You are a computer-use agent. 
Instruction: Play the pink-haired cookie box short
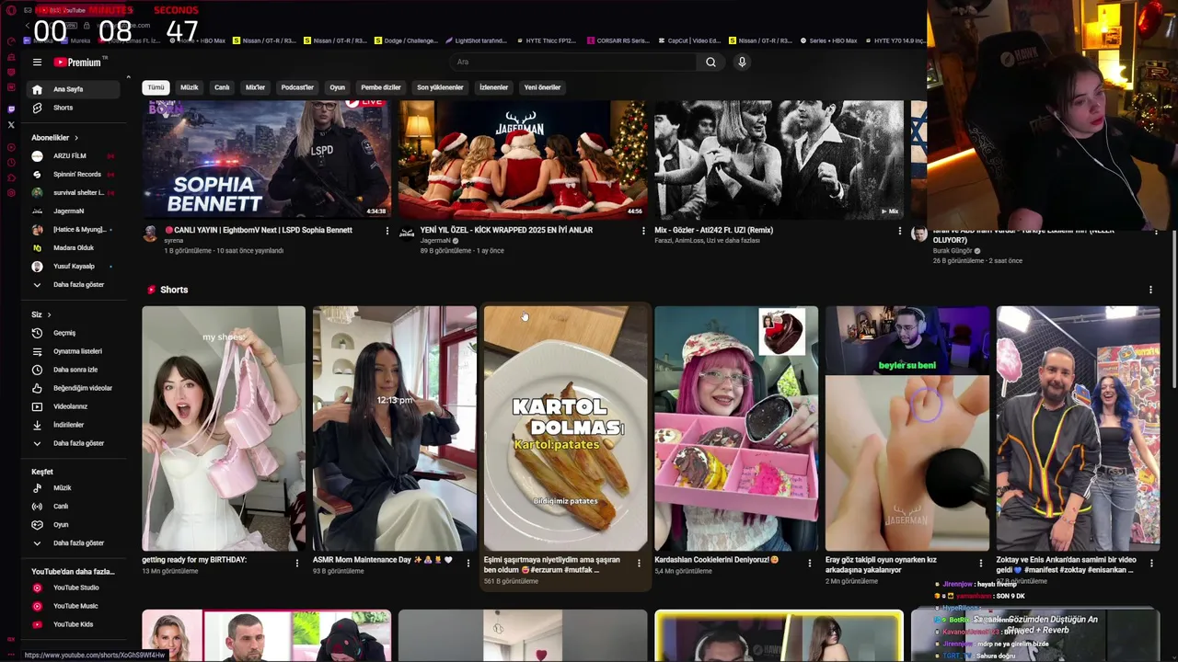coord(736,428)
